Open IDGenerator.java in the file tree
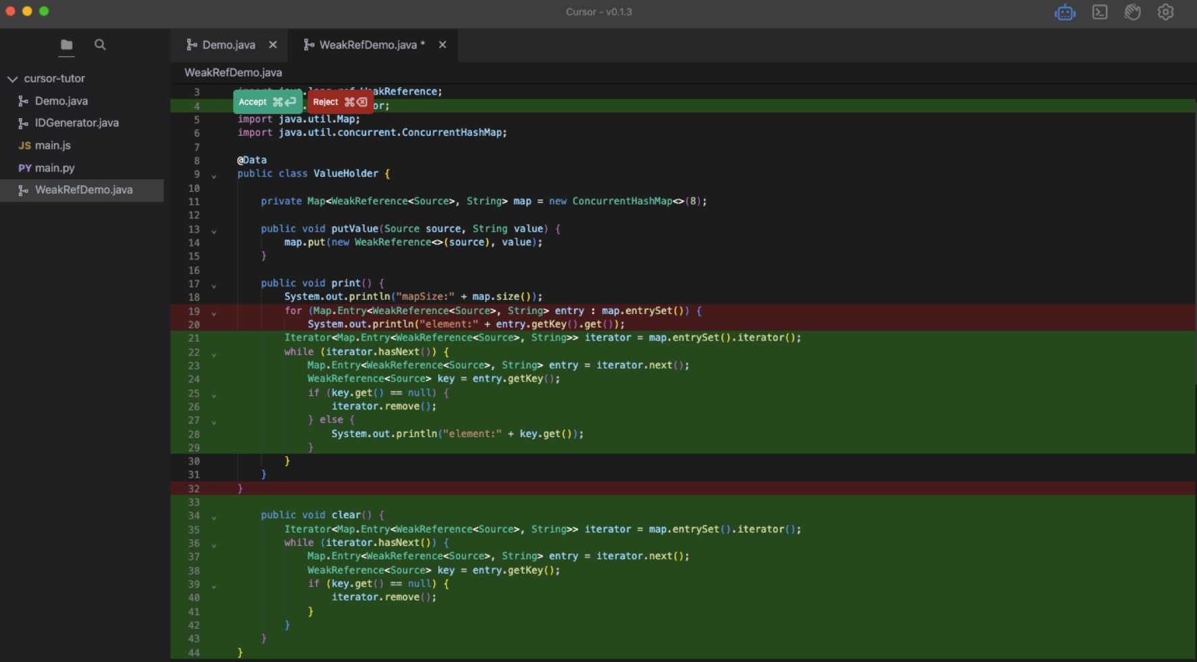The width and height of the screenshot is (1197, 662). point(77,123)
